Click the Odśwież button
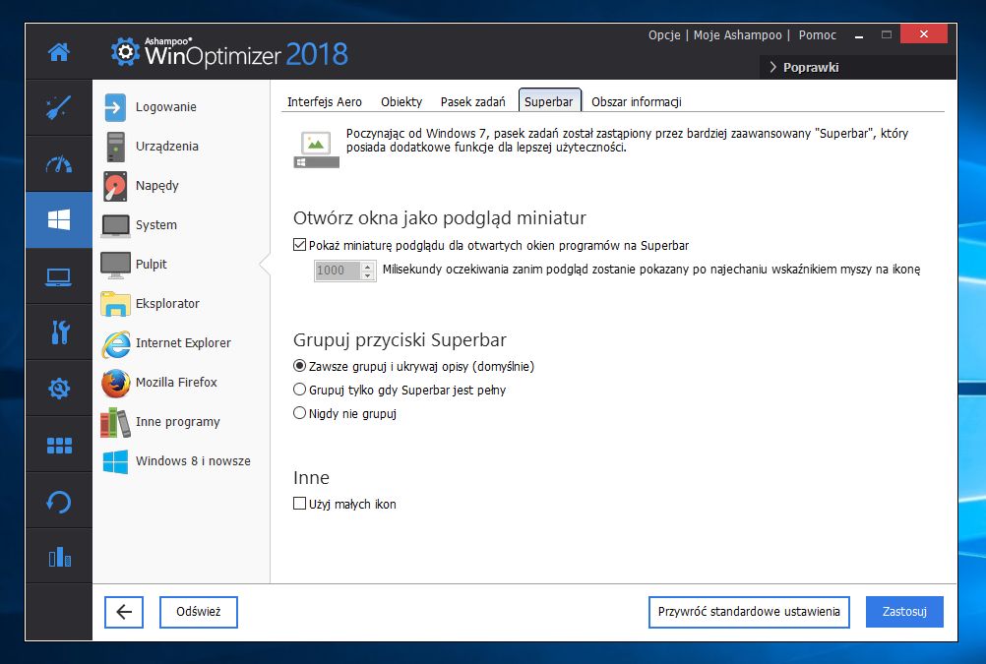986x664 pixels. tap(199, 612)
